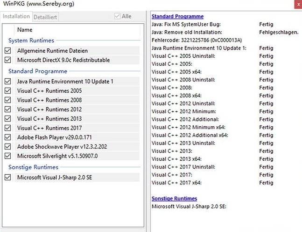Select Adobe Shockwave Player v12.3.2.202 row text
The width and height of the screenshot is (302, 232).
pyautogui.click(x=62, y=147)
